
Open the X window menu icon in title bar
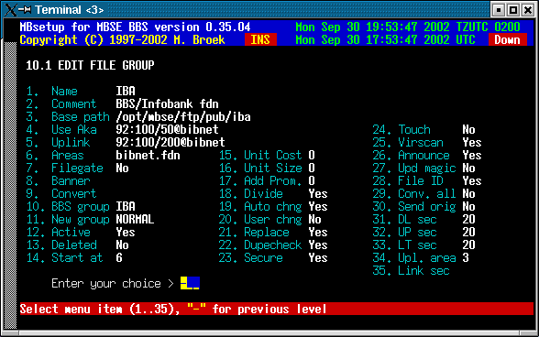[x=10, y=10]
